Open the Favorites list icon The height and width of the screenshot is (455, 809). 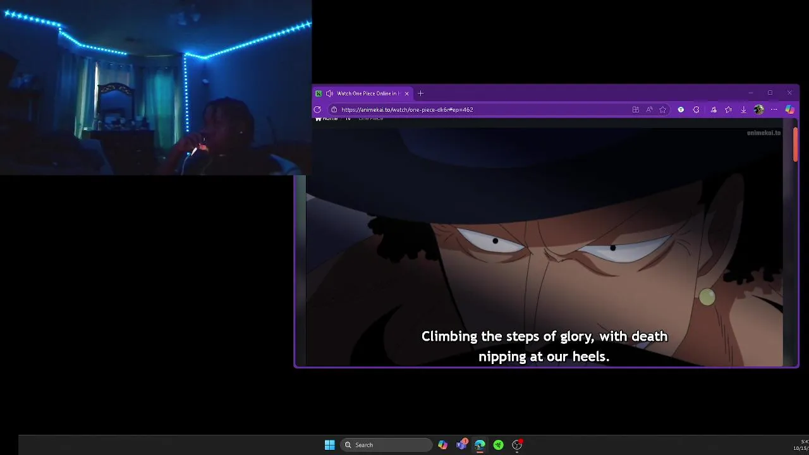[x=728, y=109]
